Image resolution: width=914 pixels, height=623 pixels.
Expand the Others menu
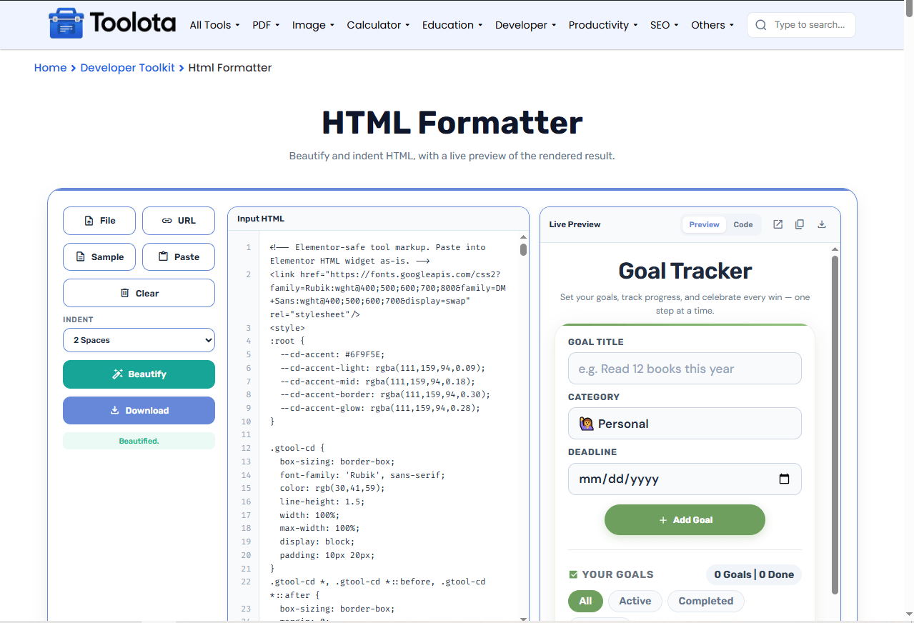coord(712,25)
